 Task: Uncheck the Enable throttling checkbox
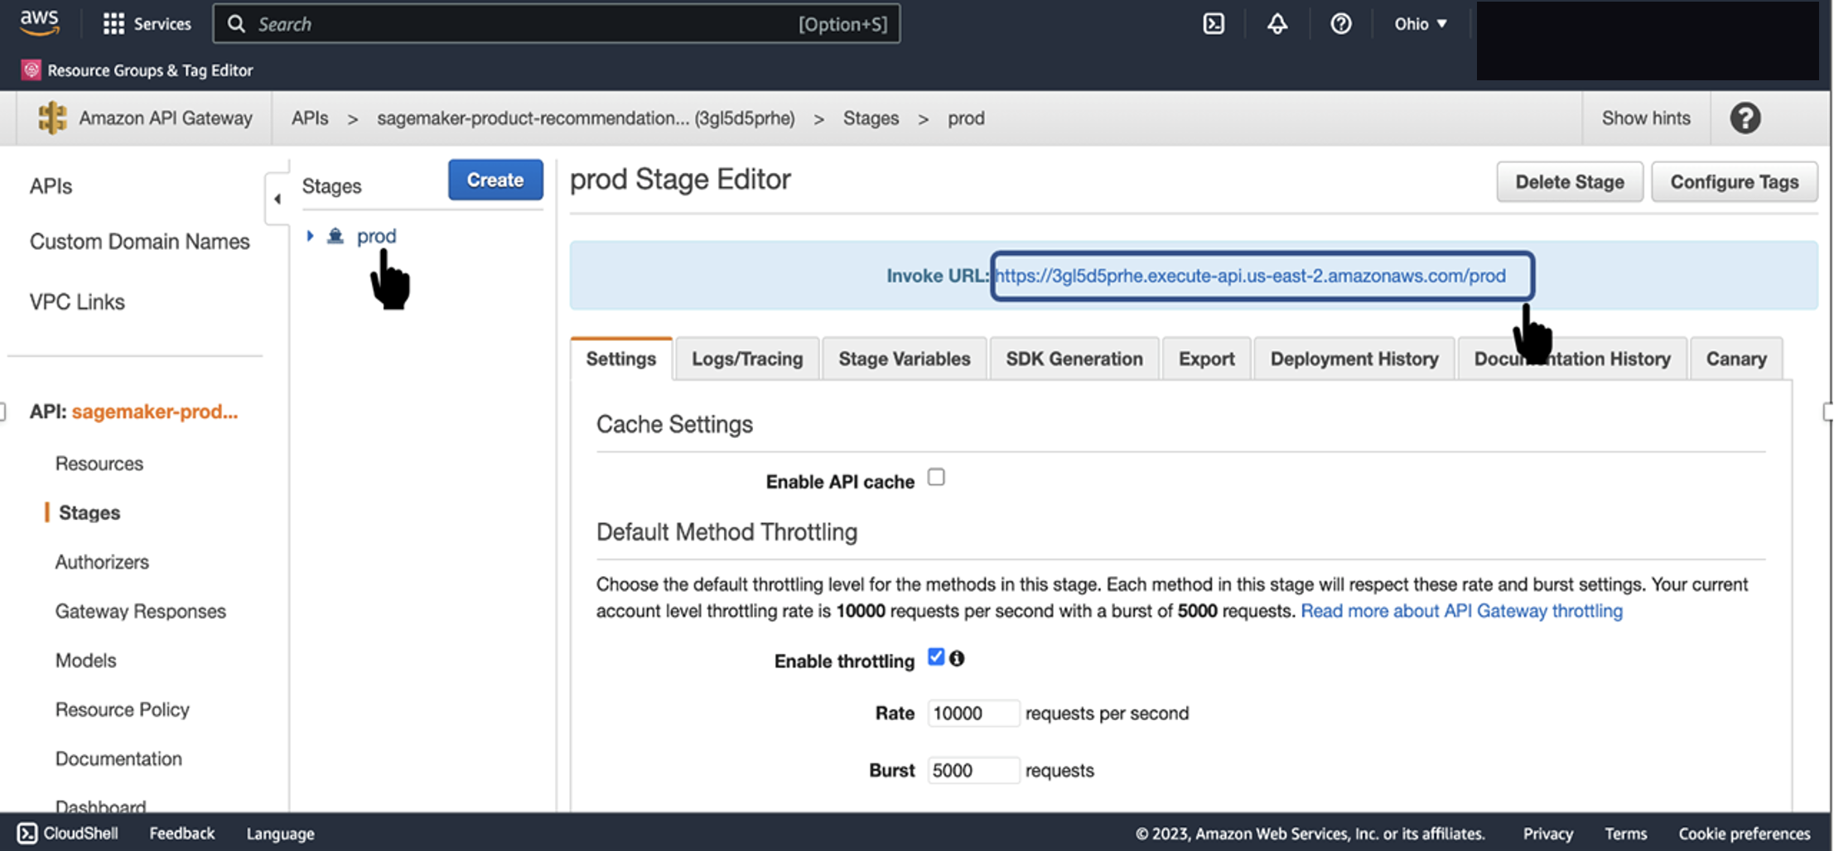(936, 657)
